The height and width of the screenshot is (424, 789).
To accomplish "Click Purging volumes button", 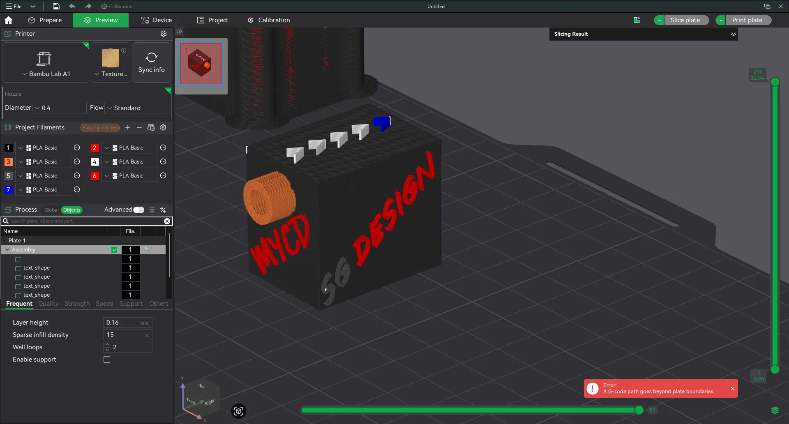I will [100, 128].
